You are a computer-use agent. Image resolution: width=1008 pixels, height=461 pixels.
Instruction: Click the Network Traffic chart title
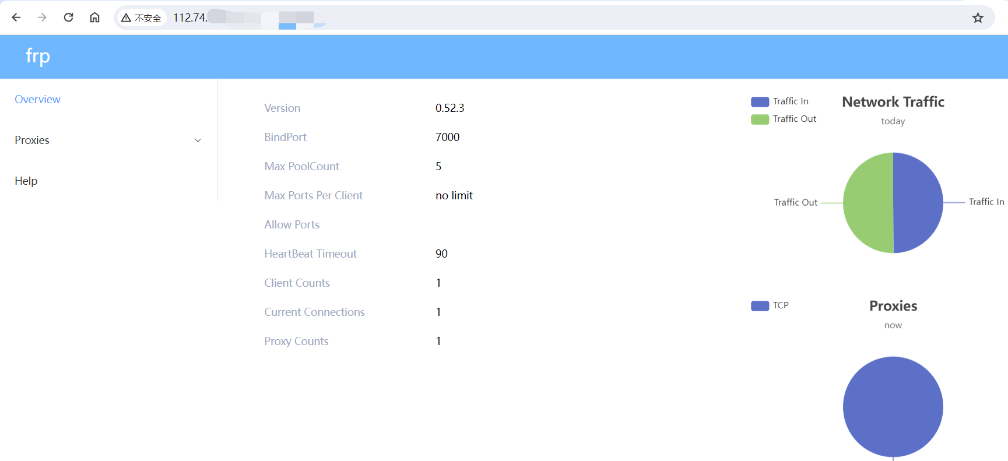[893, 102]
